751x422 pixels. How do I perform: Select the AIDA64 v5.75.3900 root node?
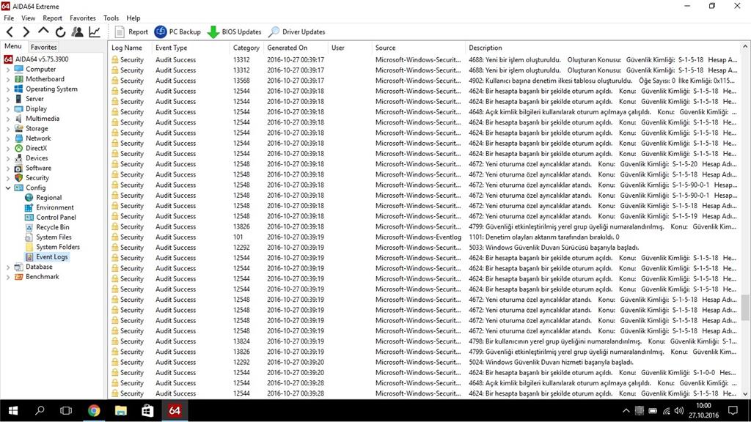36,59
